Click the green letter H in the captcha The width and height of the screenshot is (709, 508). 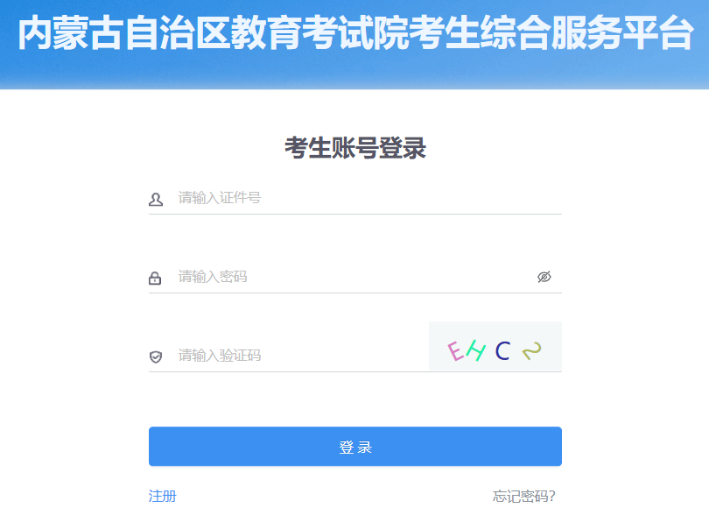coord(475,350)
